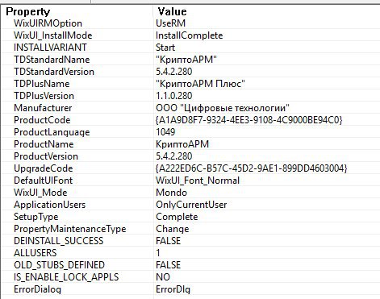Select the TDStandardName property
This screenshot has width=380, height=299.
click(x=52, y=60)
